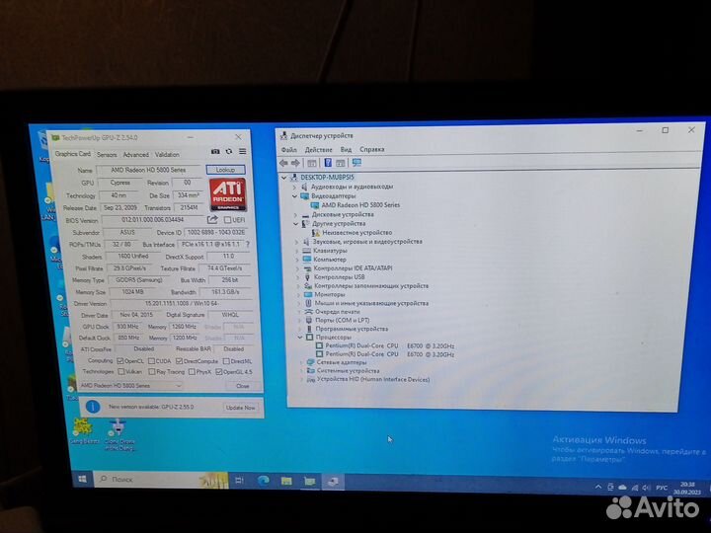Expand Аудиовходы и аудиовыходы node

pos(294,187)
